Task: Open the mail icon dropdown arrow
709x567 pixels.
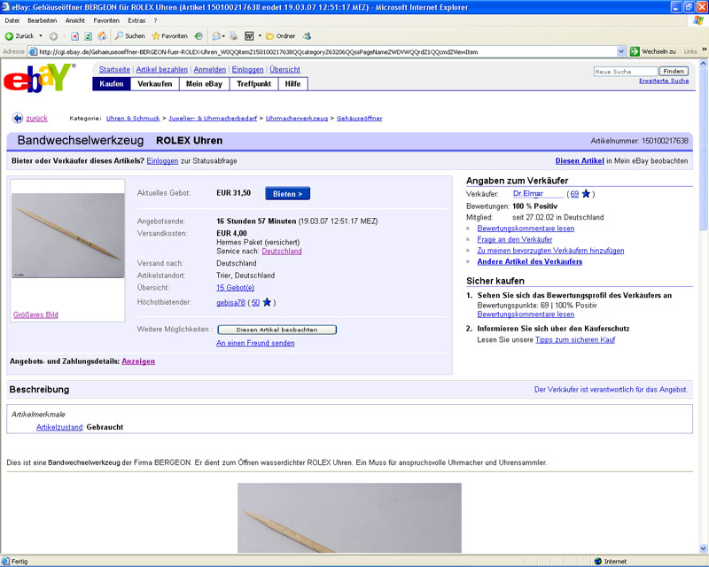Action: tap(223, 36)
